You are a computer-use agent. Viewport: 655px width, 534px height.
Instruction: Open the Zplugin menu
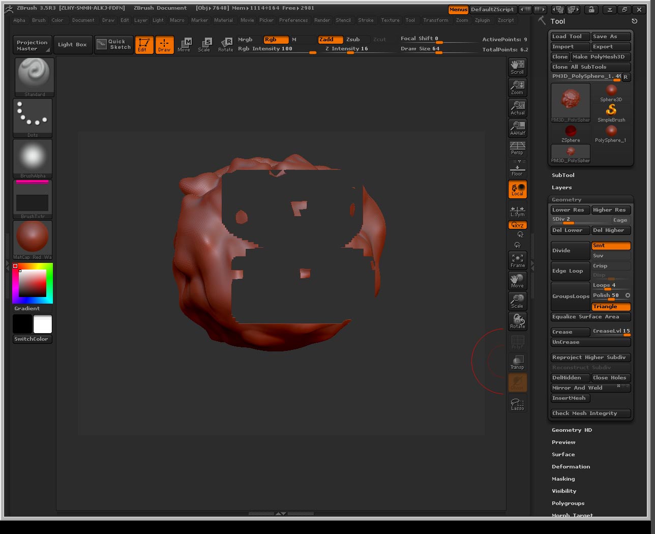tap(482, 20)
